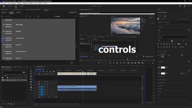The image size is (192, 108).
Task: Open the Track Style dropdown set to None
Action: (171, 30)
